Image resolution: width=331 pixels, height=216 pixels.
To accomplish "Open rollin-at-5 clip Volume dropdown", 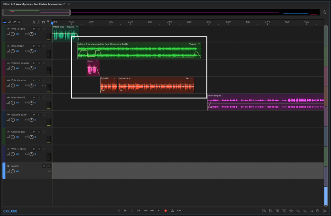I will click(x=199, y=44).
